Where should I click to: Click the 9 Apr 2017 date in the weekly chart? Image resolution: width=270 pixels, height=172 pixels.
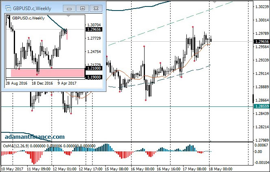pos(67,83)
